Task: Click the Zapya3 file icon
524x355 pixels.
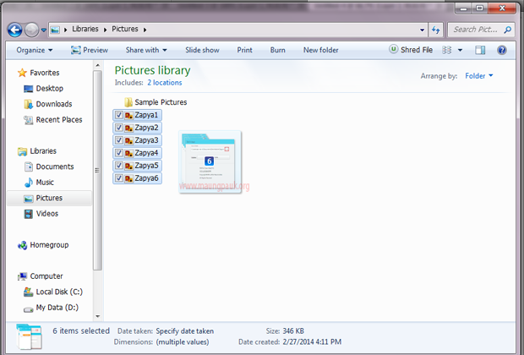Action: [x=129, y=140]
